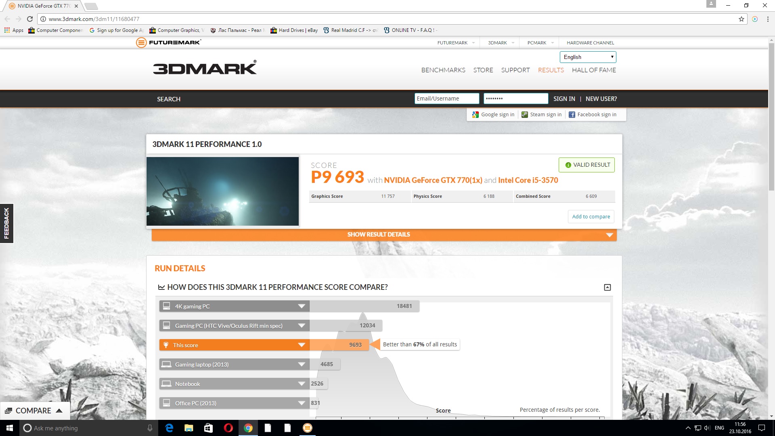
Task: Click the Google sign in icon
Action: [475, 115]
